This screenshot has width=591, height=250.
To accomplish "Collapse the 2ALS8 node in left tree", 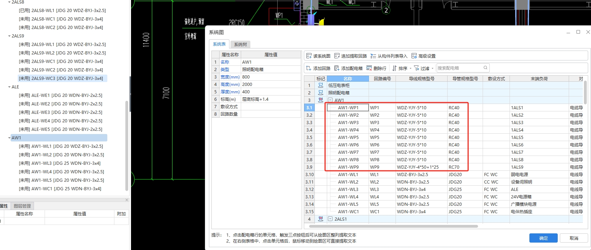I will tap(9, 2).
